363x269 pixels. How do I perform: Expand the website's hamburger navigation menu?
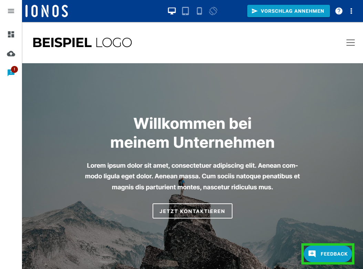click(x=351, y=43)
